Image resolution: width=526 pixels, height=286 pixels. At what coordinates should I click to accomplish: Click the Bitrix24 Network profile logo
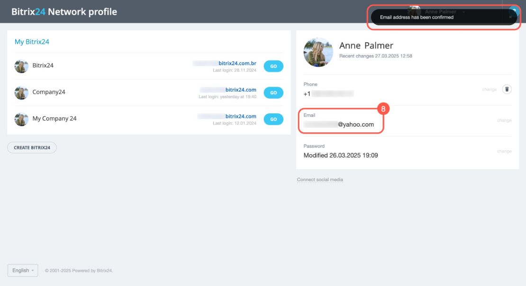(64, 12)
